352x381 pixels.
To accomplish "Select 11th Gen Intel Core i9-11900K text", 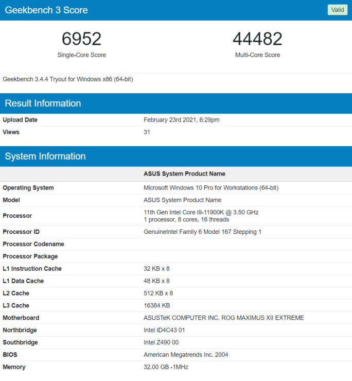I will tap(201, 212).
